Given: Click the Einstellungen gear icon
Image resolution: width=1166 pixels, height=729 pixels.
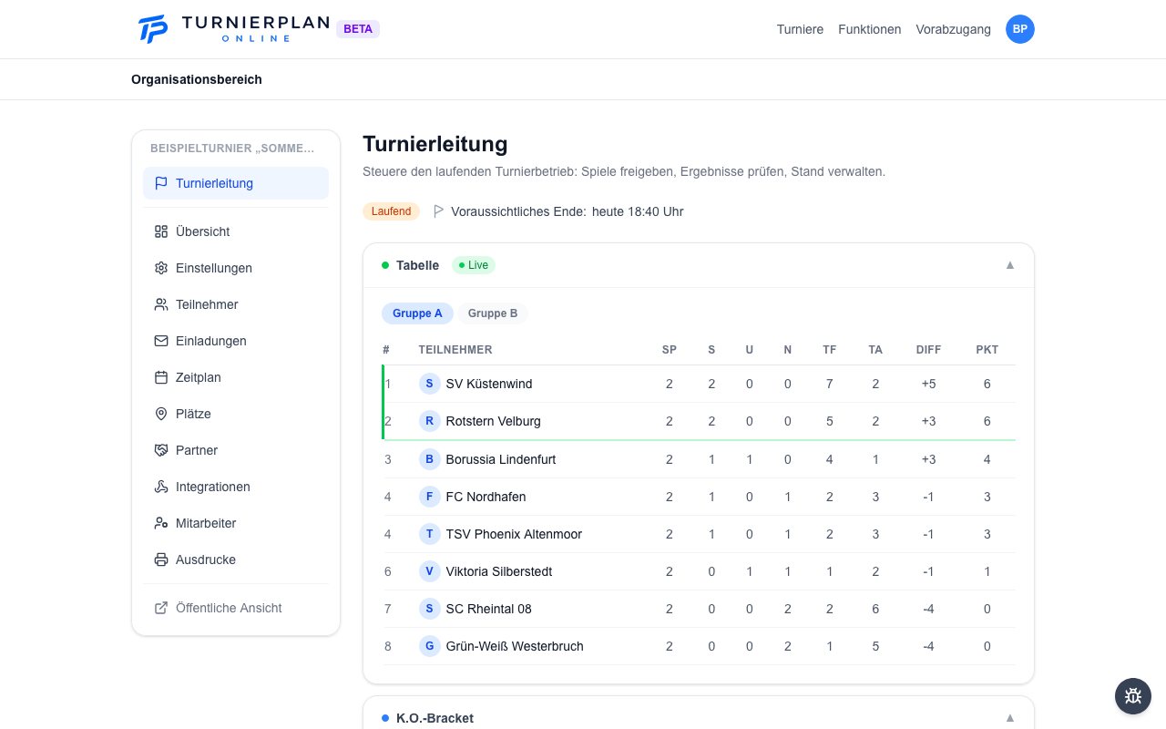Looking at the screenshot, I should [x=161, y=268].
